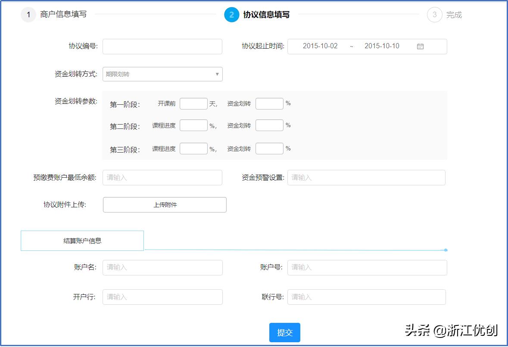Click the step 2 circle numbered icon
This screenshot has height=347, width=508.
tap(231, 14)
